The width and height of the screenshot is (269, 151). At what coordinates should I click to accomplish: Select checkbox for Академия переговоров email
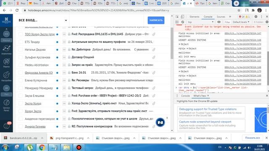click(x=21, y=119)
